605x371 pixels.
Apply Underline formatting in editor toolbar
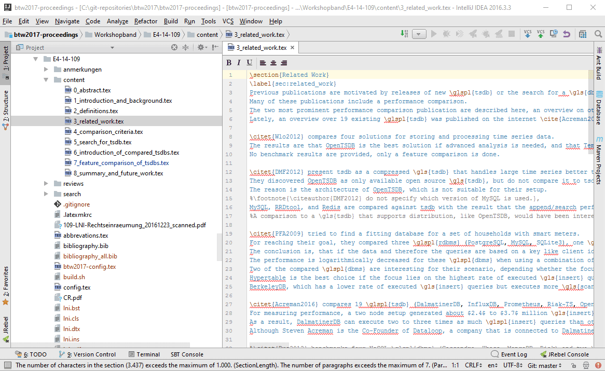pos(249,62)
